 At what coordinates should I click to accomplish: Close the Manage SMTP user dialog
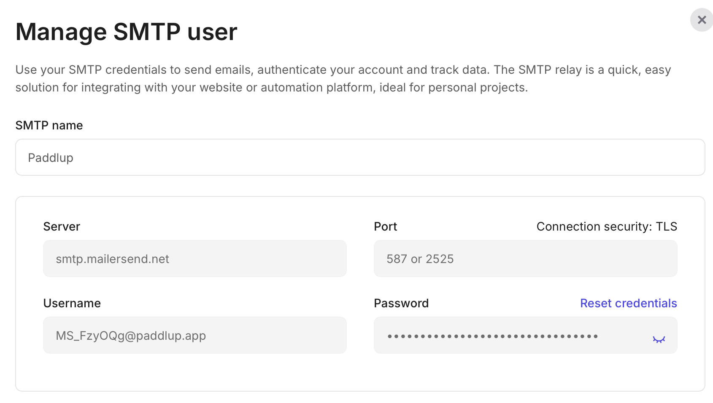pos(702,20)
